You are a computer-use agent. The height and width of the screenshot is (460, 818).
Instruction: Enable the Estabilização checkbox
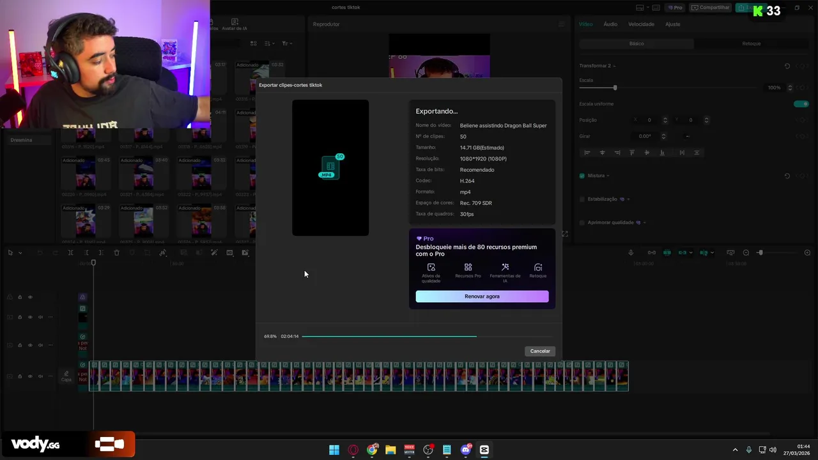(582, 199)
